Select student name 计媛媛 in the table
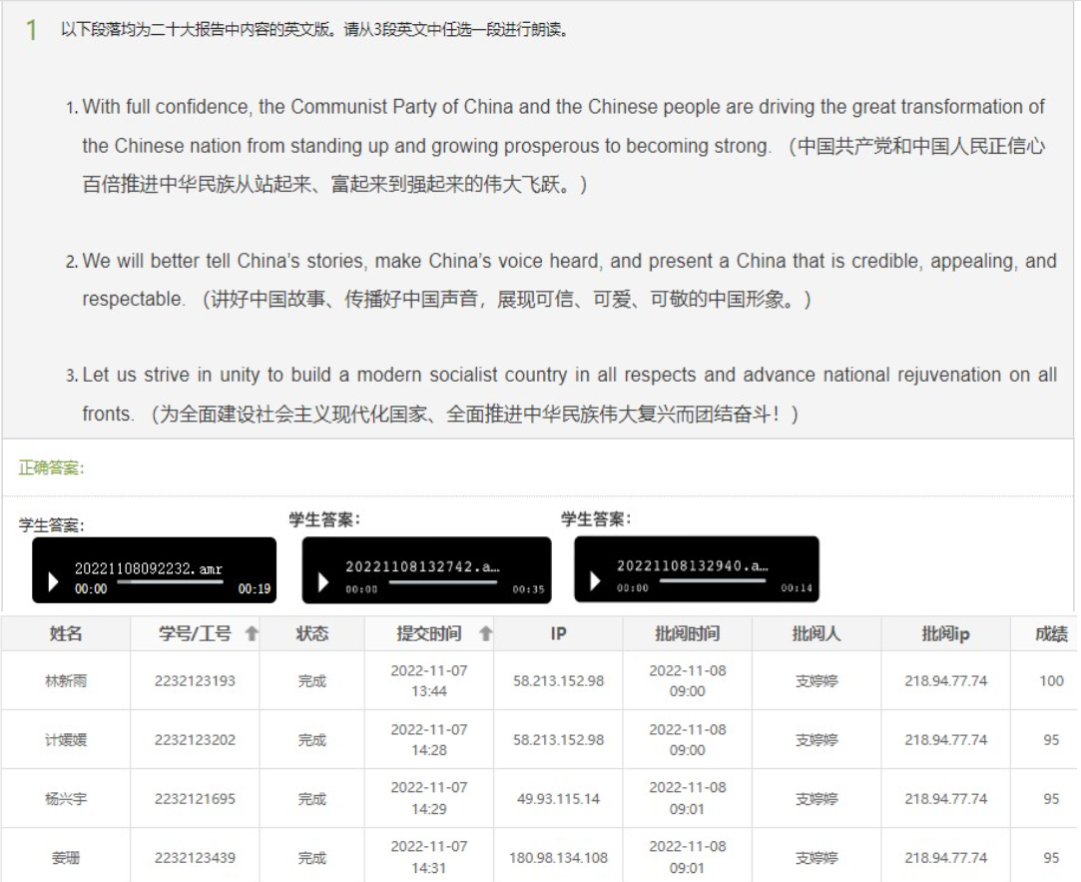 [x=66, y=740]
